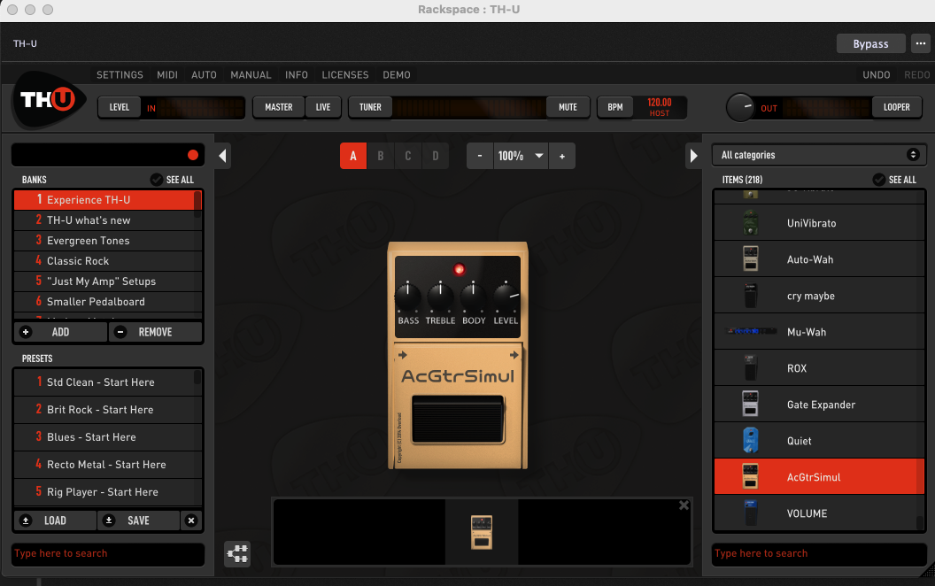
Task: Click the Mu-Wah rack unit icon
Action: coord(751,331)
